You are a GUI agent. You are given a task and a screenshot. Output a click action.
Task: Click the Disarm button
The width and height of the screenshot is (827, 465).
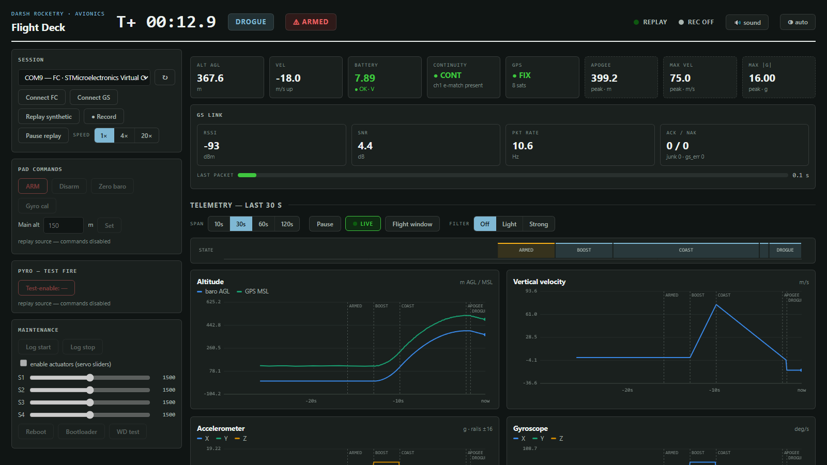(x=69, y=186)
